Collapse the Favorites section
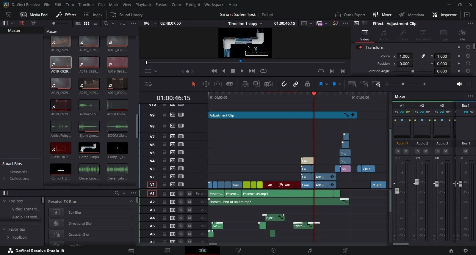This screenshot has height=255, width=476. [x=4, y=229]
